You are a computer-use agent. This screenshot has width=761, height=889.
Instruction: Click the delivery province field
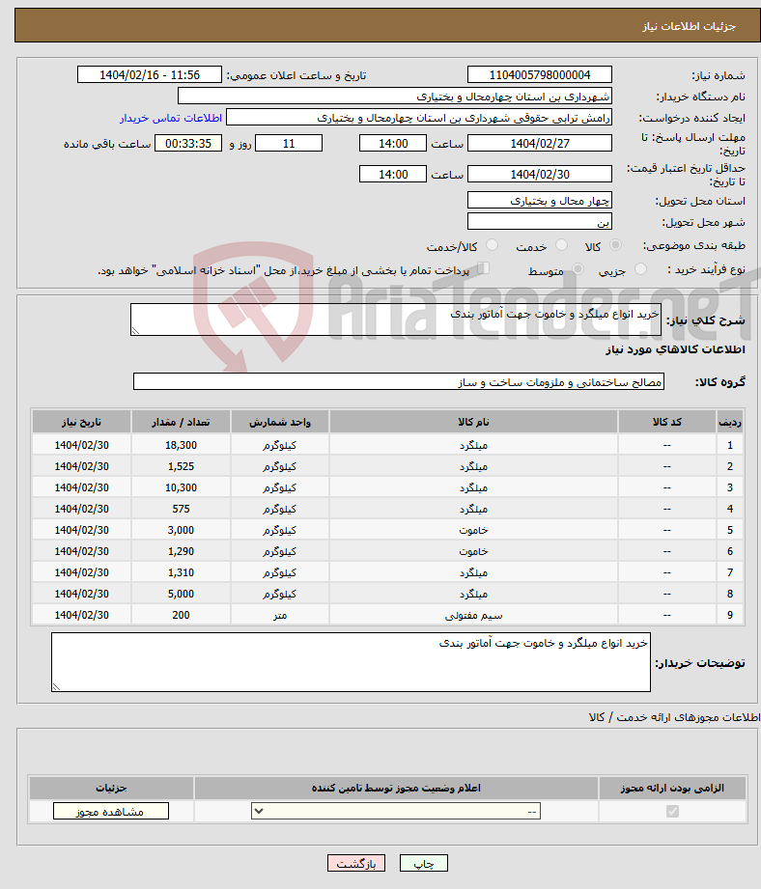(x=540, y=200)
